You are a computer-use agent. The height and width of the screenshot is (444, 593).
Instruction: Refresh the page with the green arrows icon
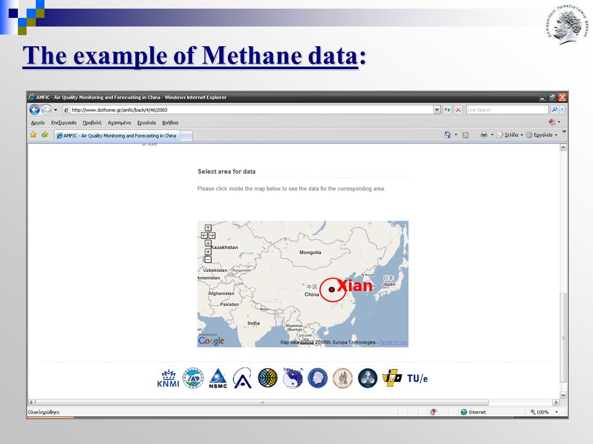tap(447, 110)
